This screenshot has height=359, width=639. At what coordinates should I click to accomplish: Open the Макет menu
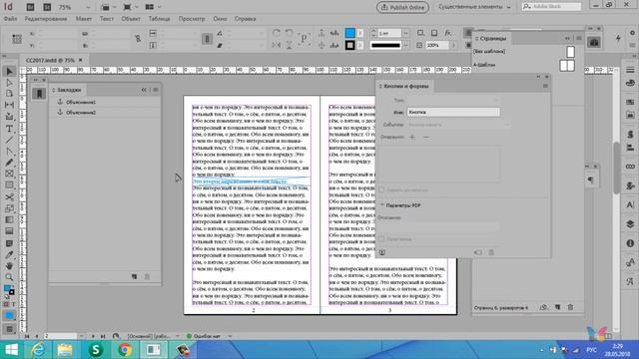pyautogui.click(x=83, y=19)
